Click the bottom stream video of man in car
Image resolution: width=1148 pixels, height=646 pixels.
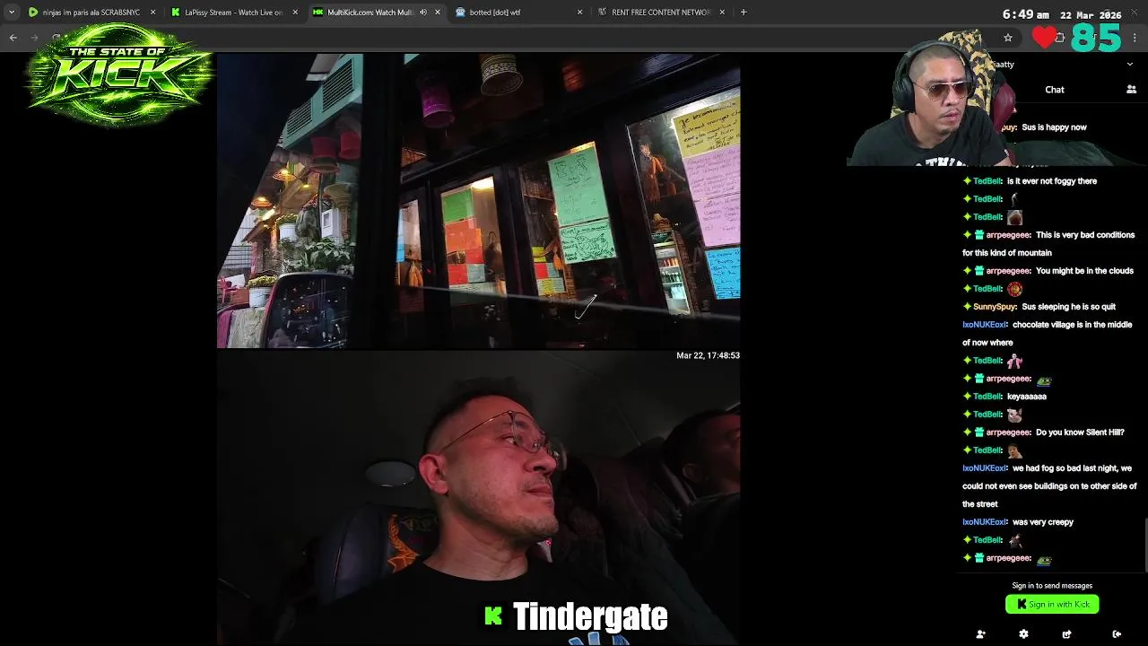tap(478, 498)
